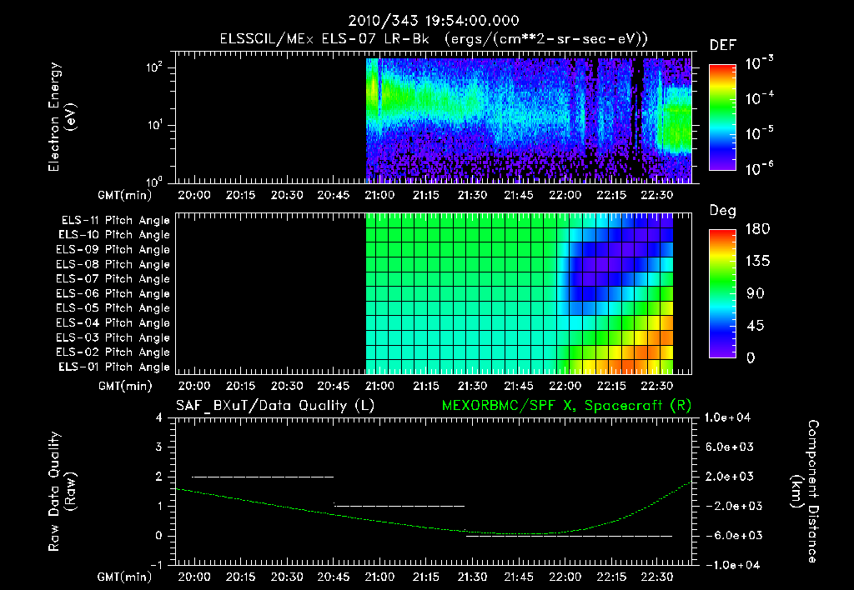
Task: Pick the ELS-02 Pitch Angle label
Action: (113, 352)
